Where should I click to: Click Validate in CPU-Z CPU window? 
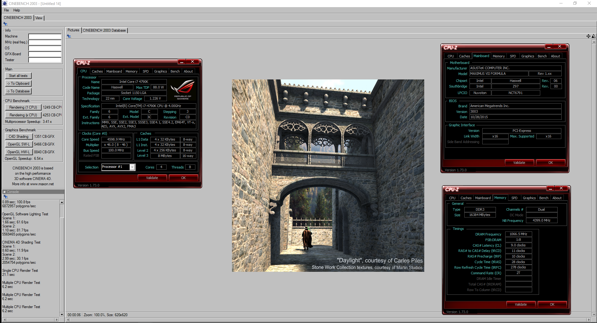coord(152,178)
